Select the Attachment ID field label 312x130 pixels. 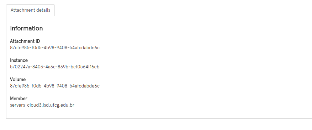click(x=25, y=41)
